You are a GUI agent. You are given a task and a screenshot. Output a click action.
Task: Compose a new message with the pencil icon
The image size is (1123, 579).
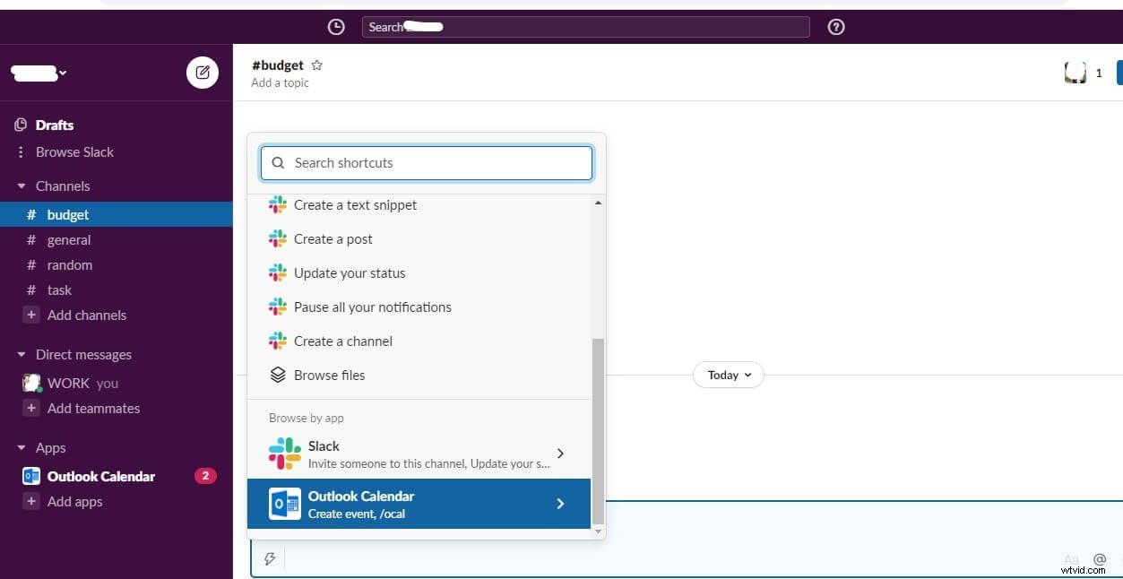(203, 73)
